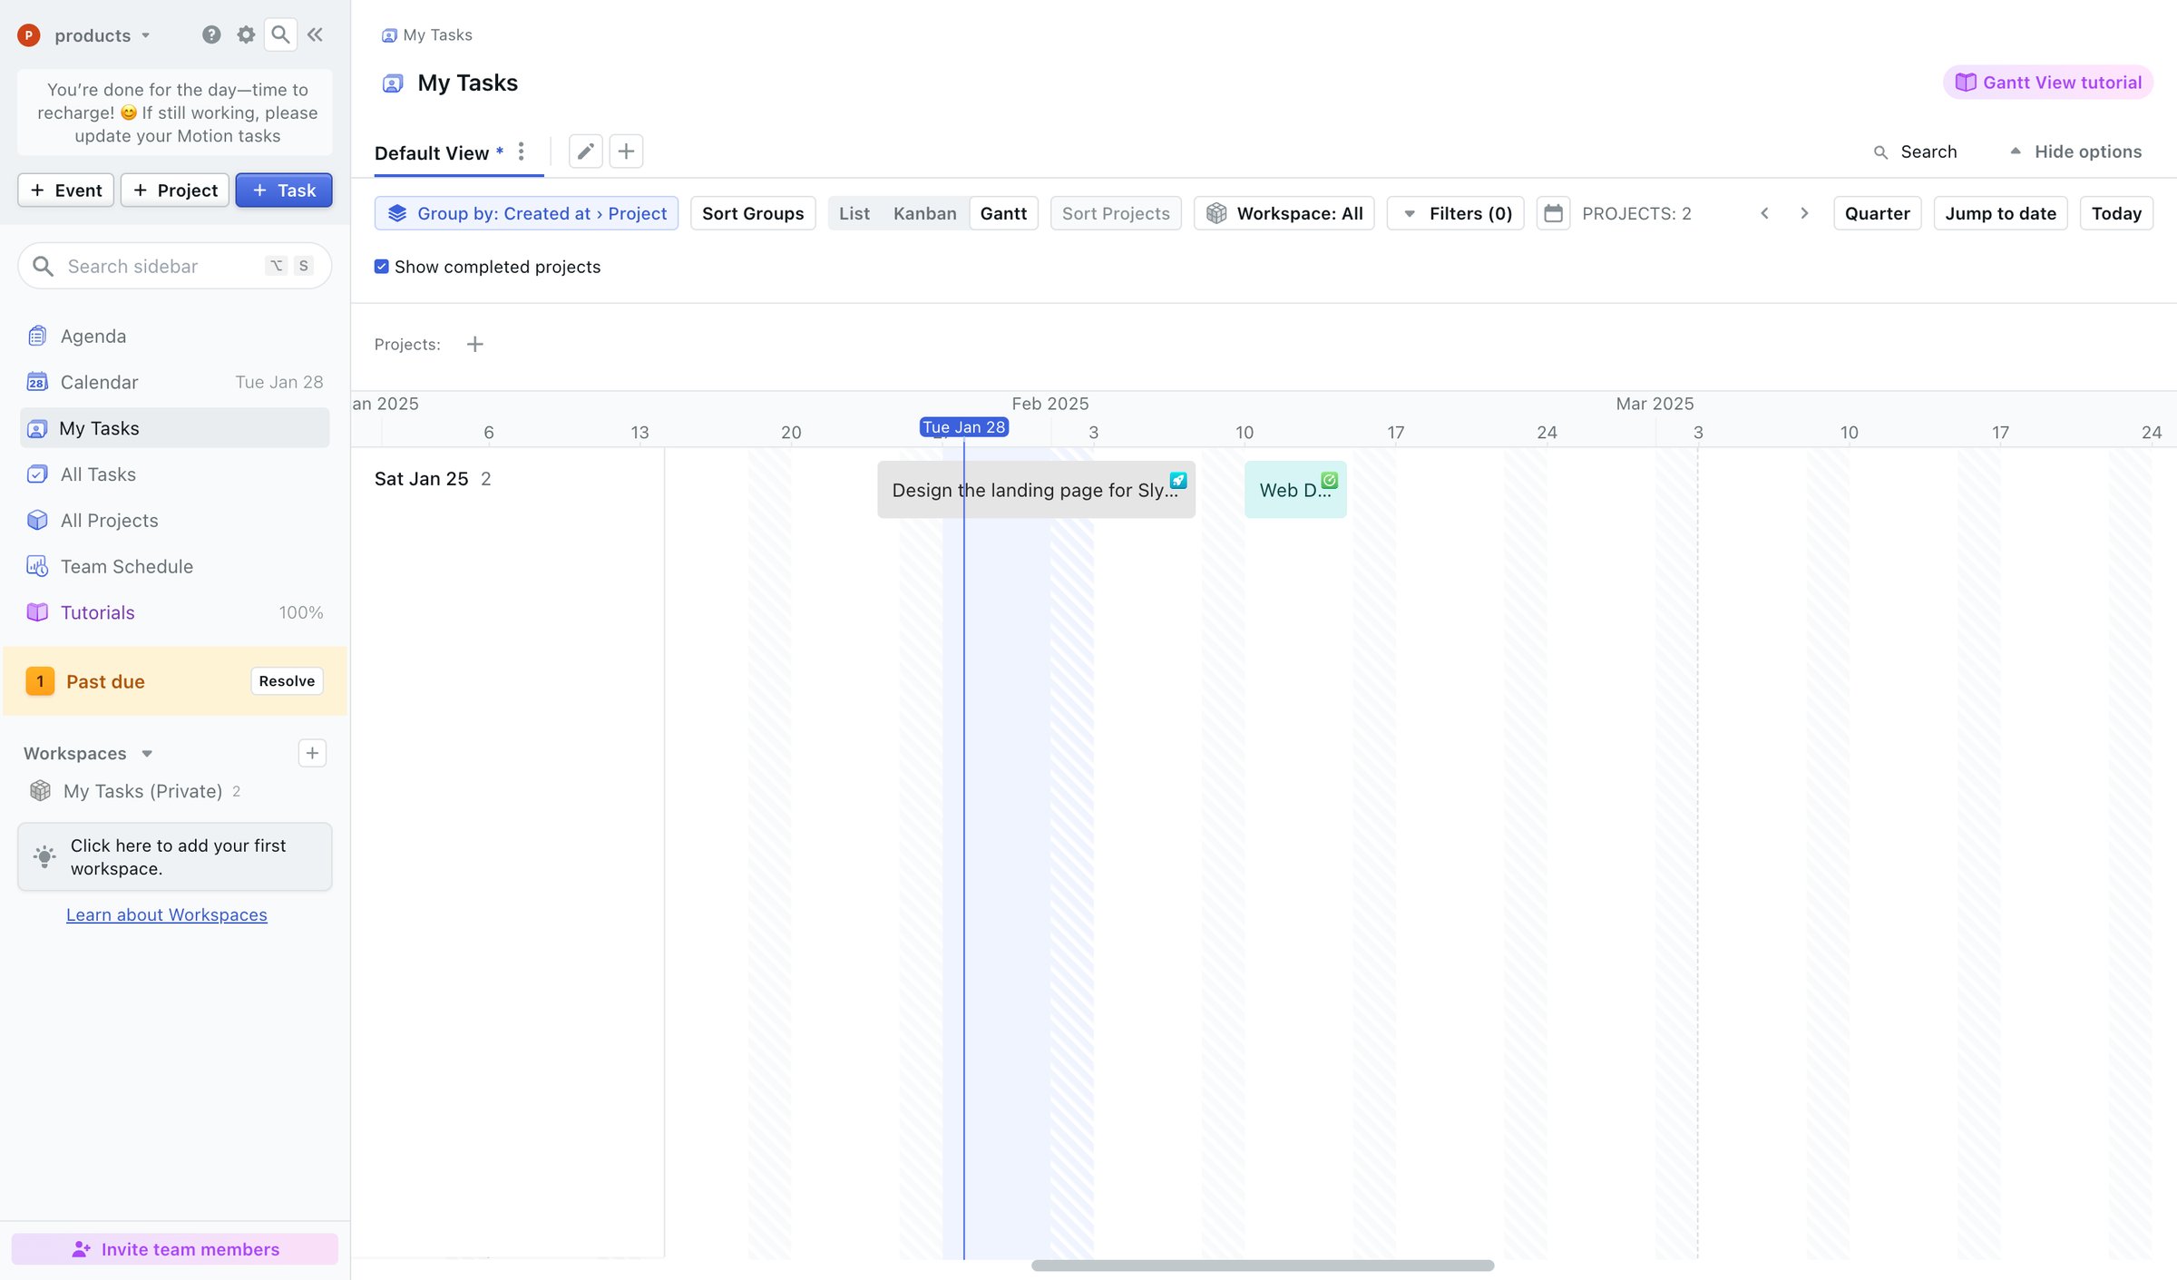The width and height of the screenshot is (2177, 1280).
Task: Open Group by: Created at dropdown
Action: (x=526, y=213)
